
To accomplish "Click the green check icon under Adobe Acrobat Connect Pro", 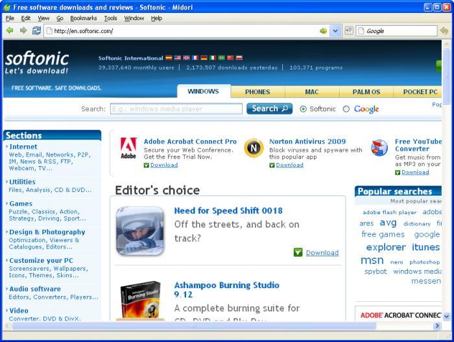I will click(147, 165).
